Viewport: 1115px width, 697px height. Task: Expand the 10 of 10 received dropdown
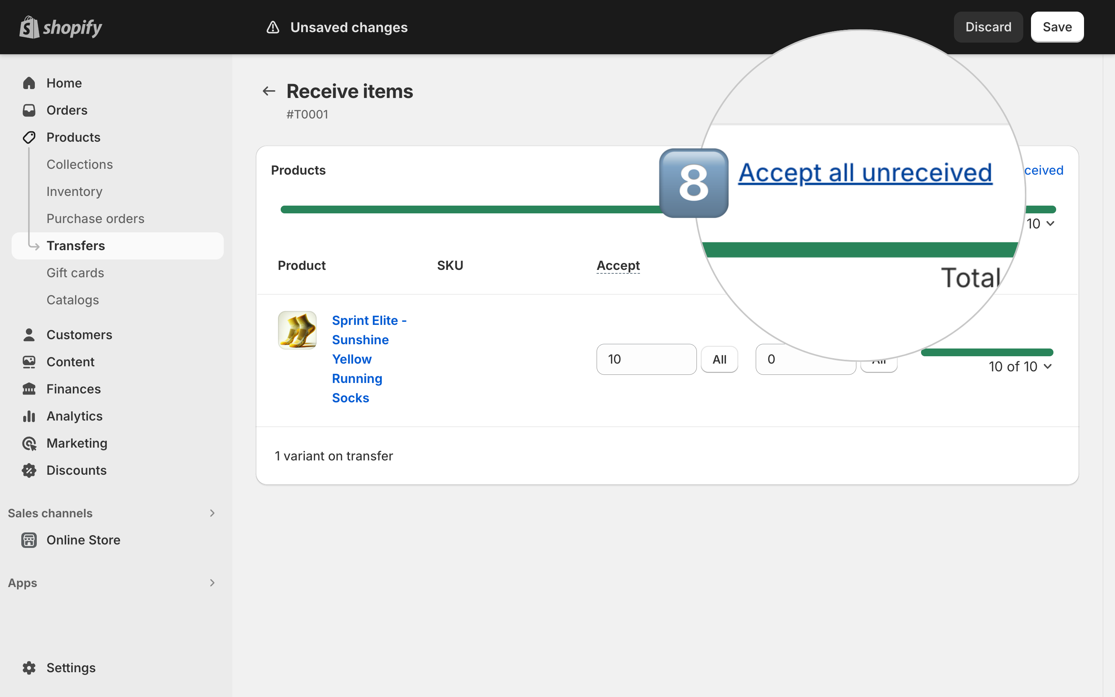(x=1020, y=366)
